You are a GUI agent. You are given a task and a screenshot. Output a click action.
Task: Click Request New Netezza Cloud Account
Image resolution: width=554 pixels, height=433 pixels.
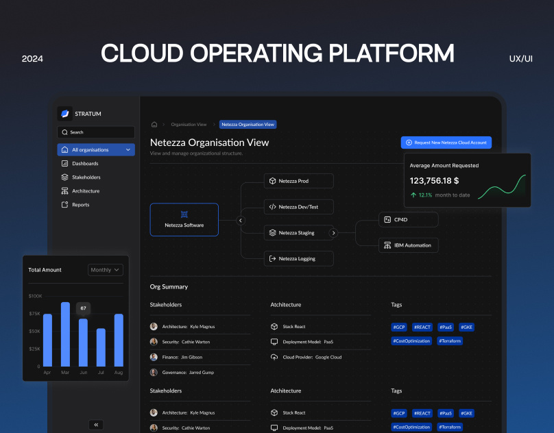[x=446, y=143]
